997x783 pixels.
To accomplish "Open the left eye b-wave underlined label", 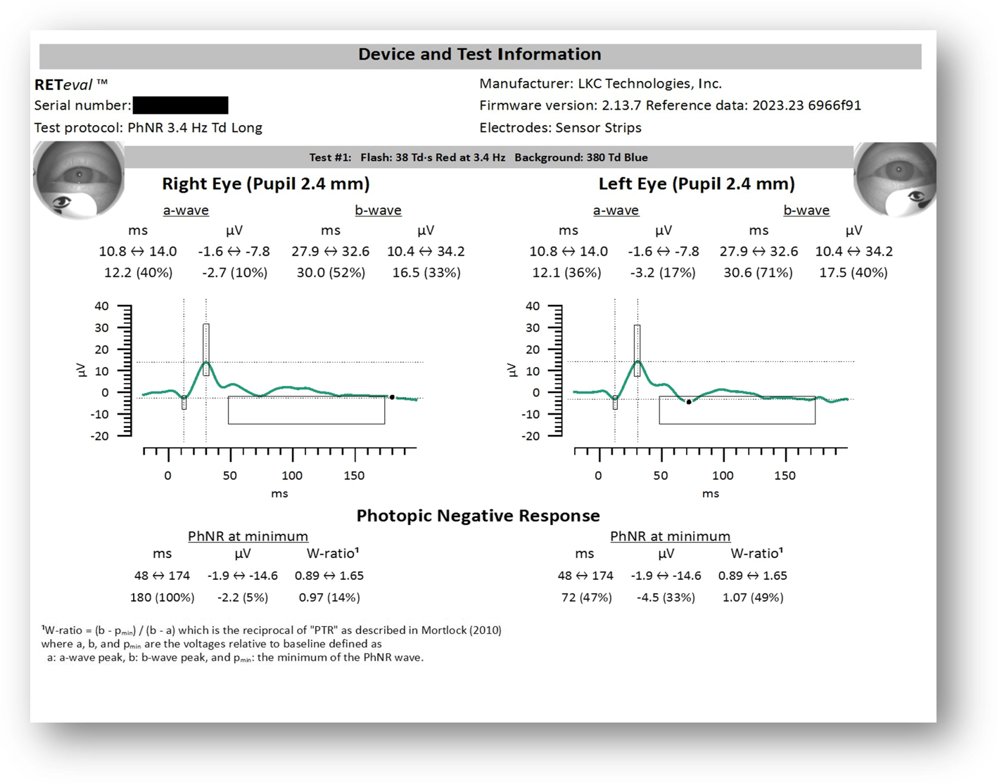I will tap(806, 210).
